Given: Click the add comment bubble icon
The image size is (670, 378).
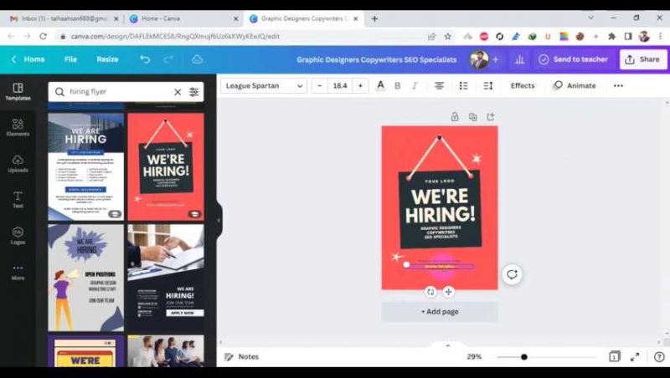Looking at the screenshot, I should tap(512, 274).
